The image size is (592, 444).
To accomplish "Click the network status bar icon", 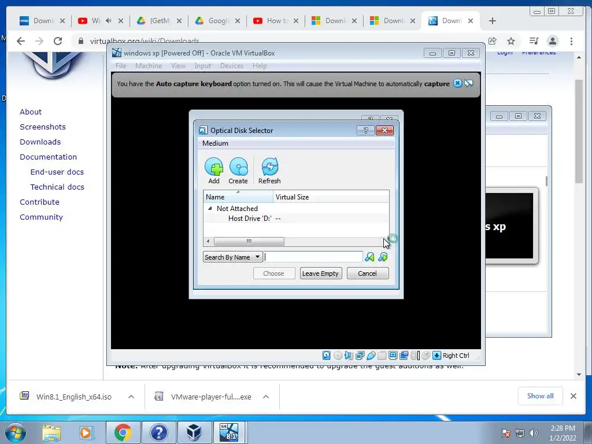I will (360, 356).
